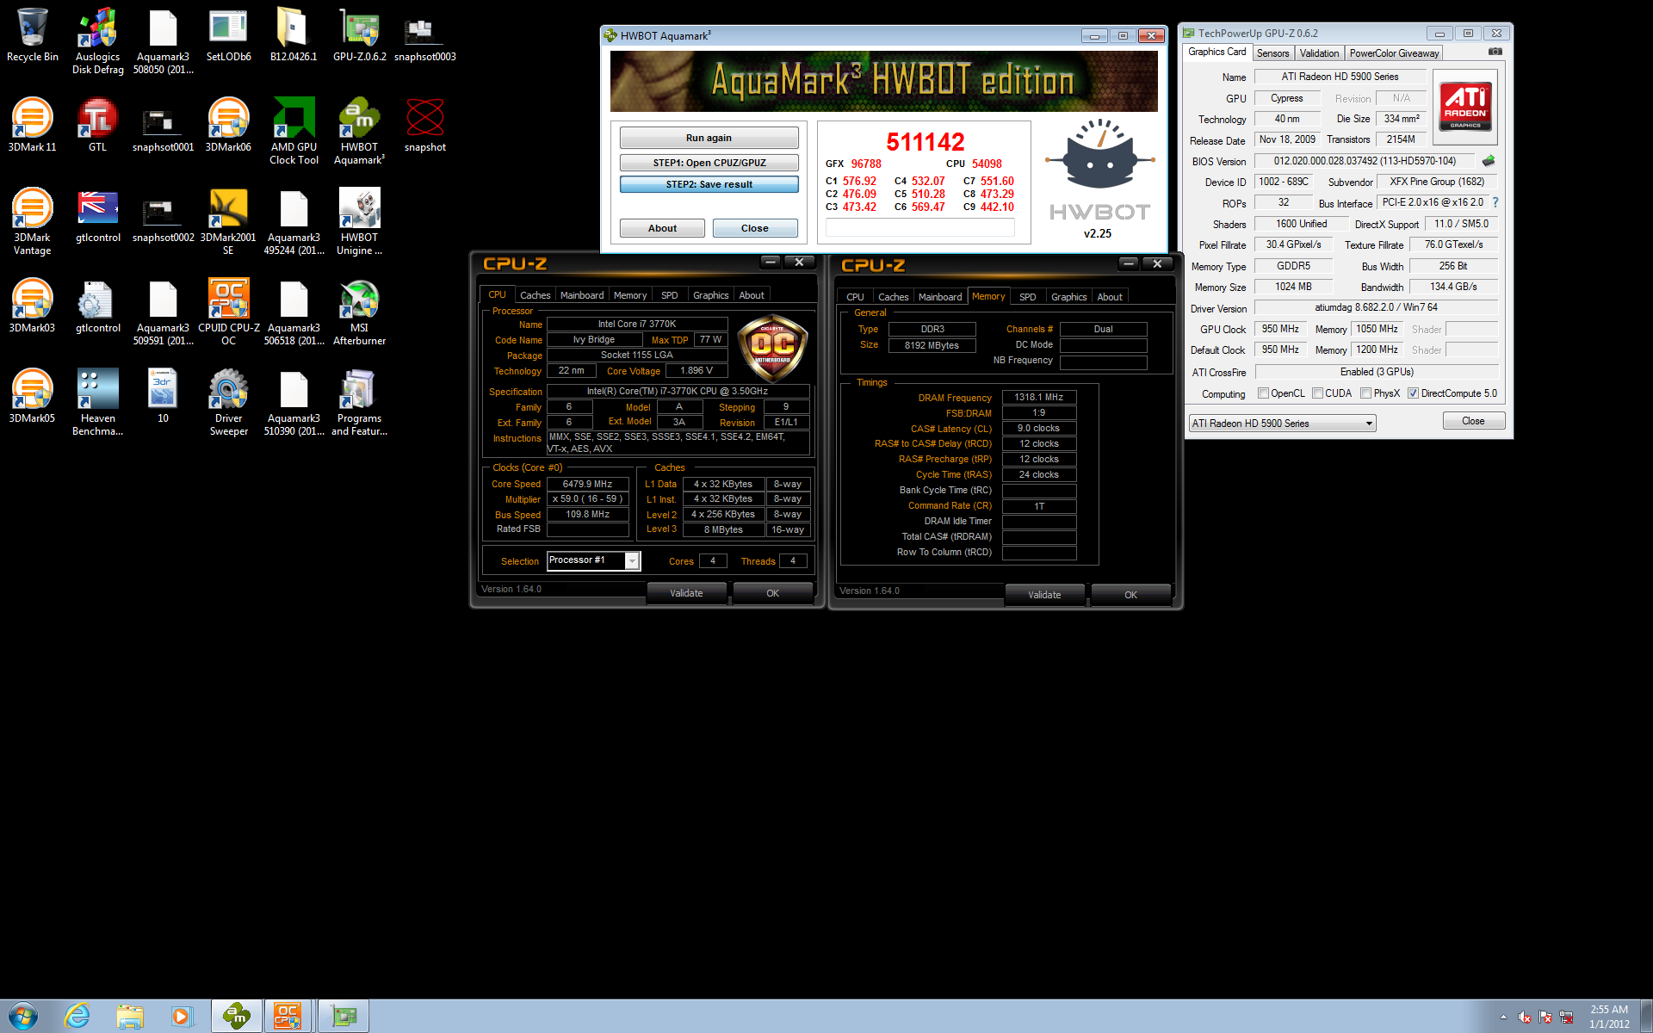The image size is (1653, 1033).
Task: Launch Auslogics Disk Defrag shortcut
Action: point(98,41)
